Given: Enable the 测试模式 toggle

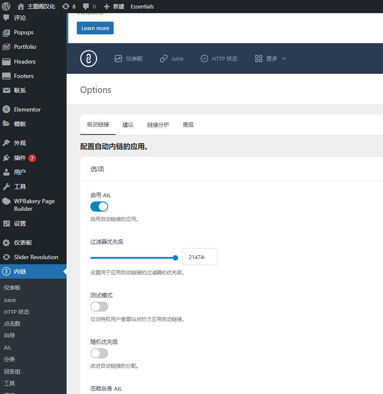Looking at the screenshot, I should pyautogui.click(x=99, y=307).
